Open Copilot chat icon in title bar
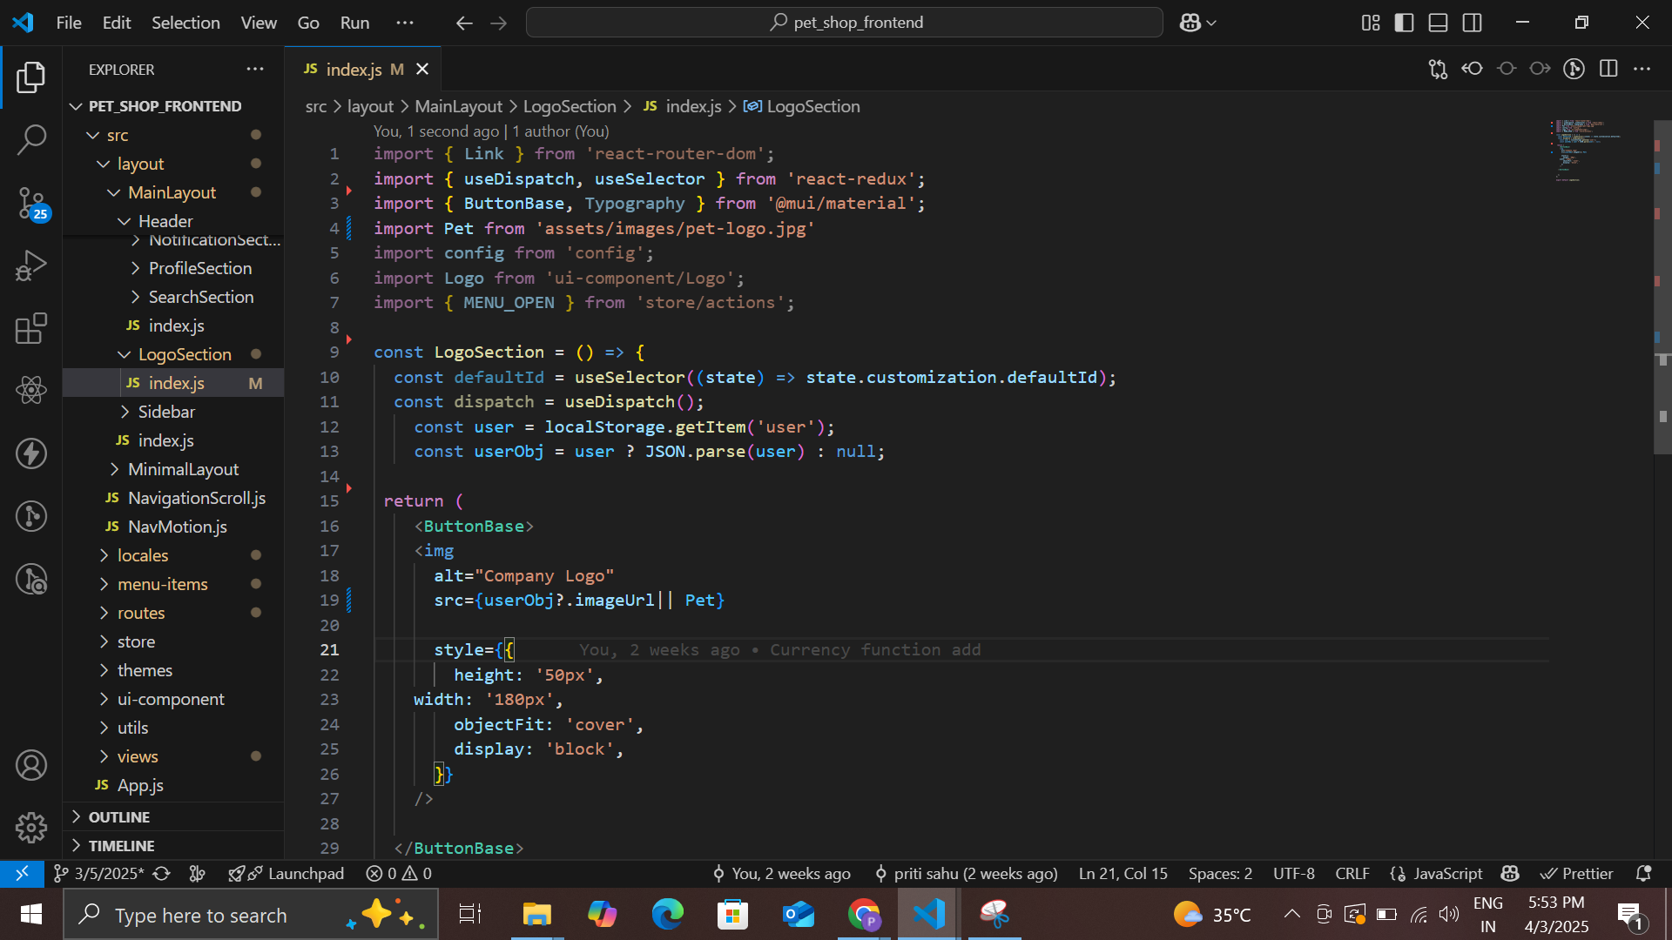 [x=1190, y=23]
